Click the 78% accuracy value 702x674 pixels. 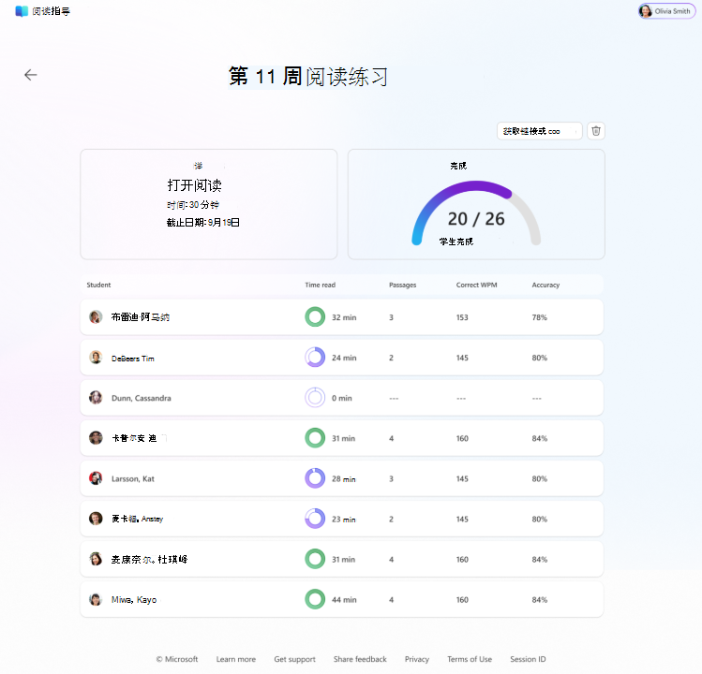540,317
